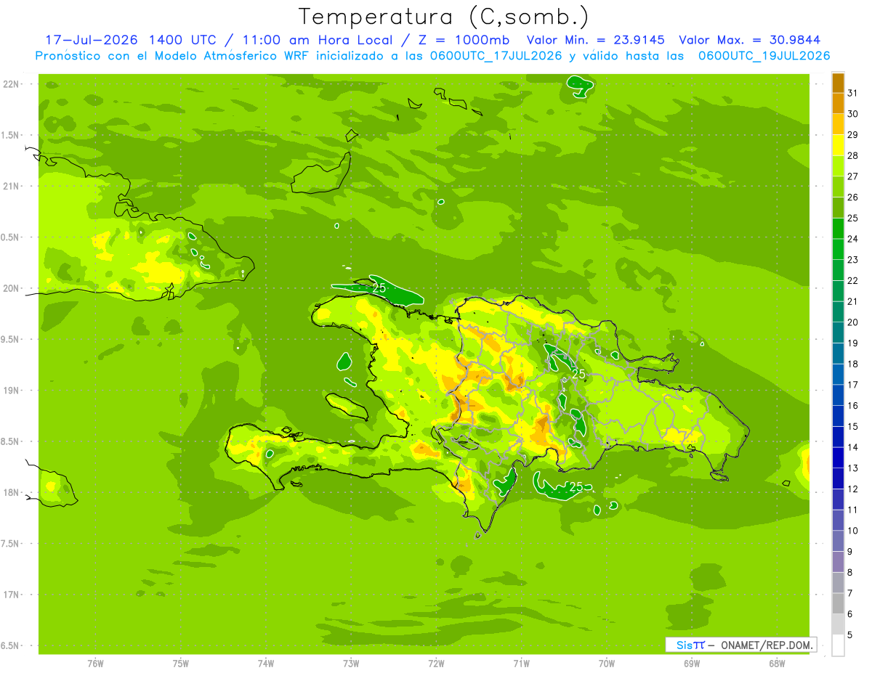Click the "10" color scale label
This screenshot has height=673, width=872.
click(x=853, y=531)
